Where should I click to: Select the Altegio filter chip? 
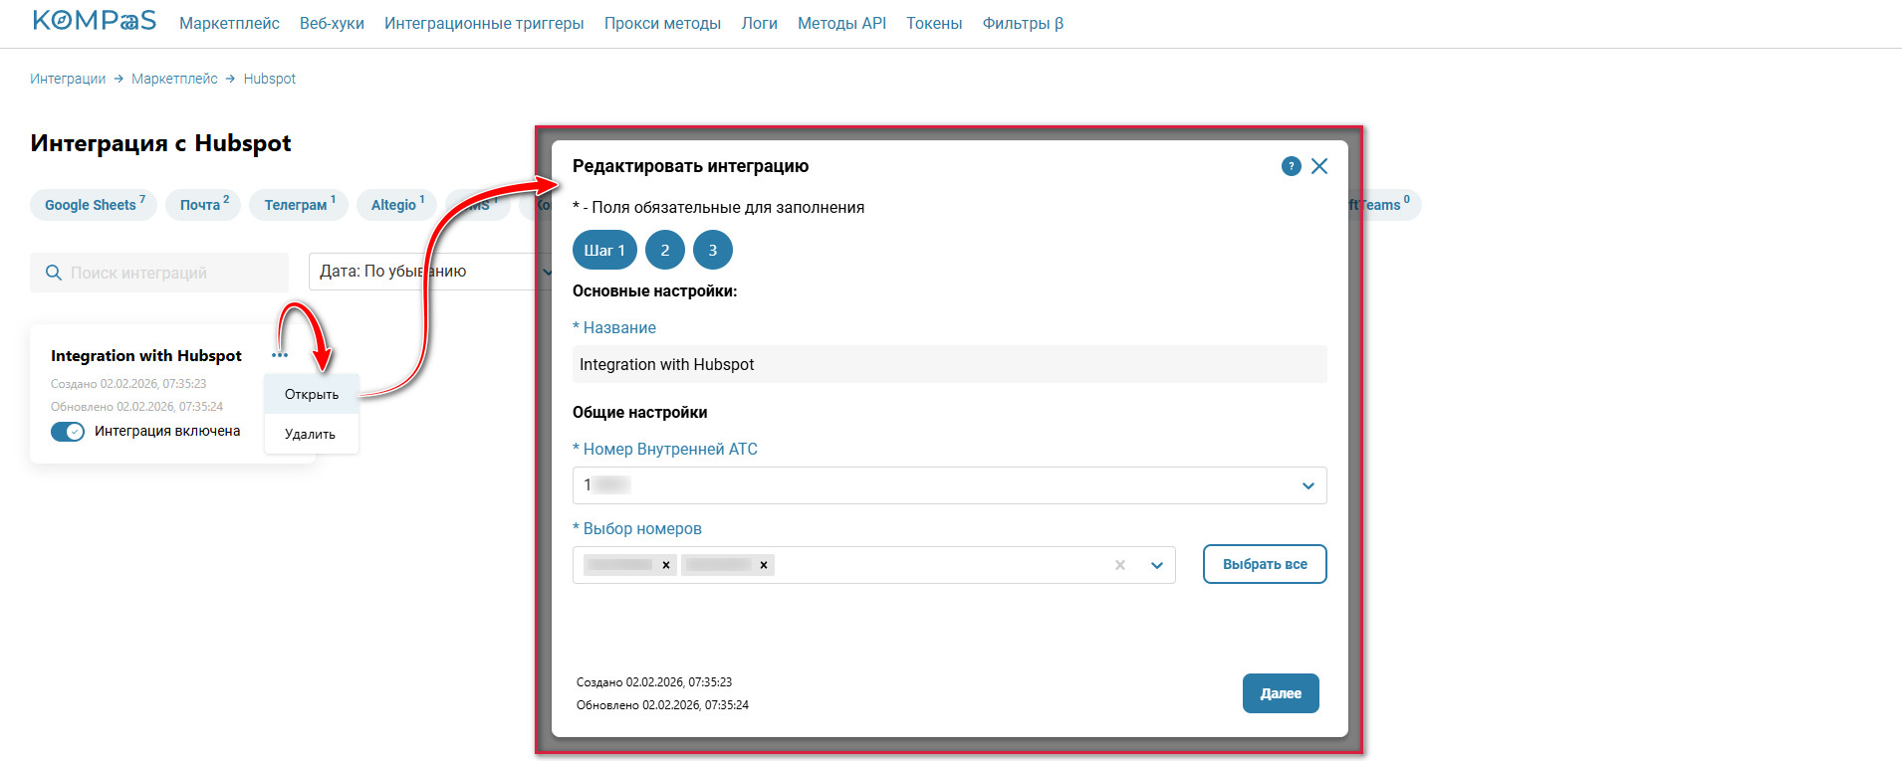click(x=397, y=205)
